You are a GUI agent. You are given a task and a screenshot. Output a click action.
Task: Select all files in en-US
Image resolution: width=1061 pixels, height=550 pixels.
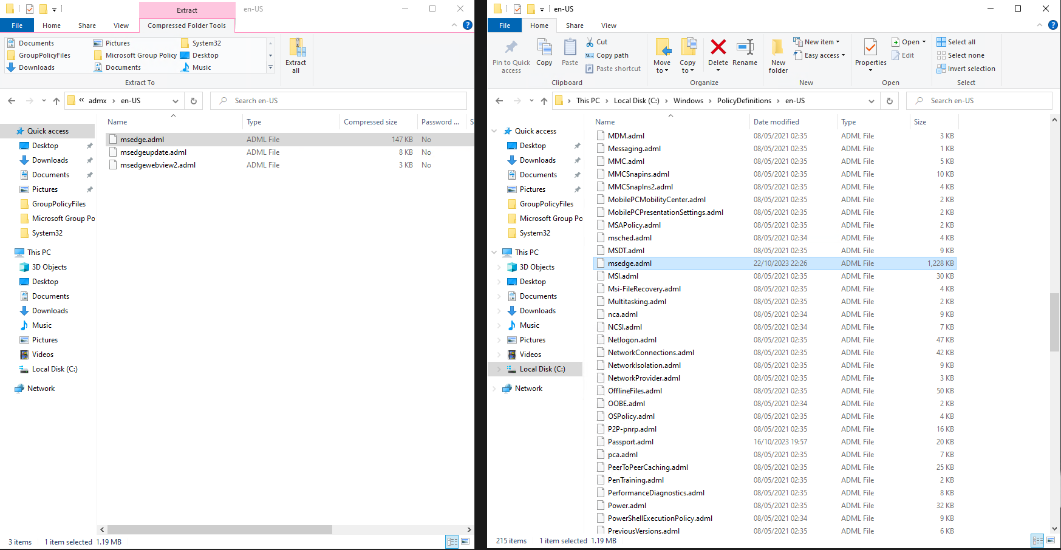pyautogui.click(x=957, y=41)
